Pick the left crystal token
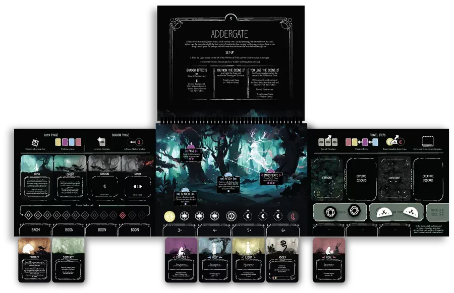The width and height of the screenshot is (454, 293). (x=329, y=212)
